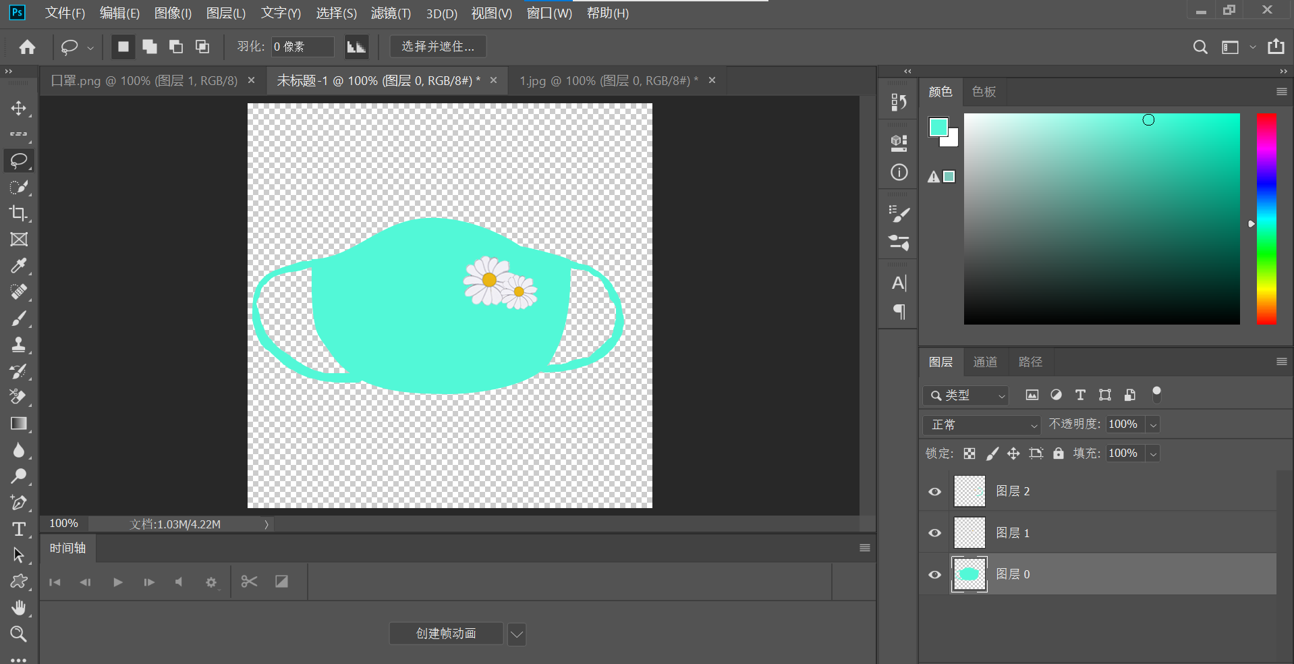
Task: Open the 不透明度 opacity dropdown arrow
Action: pyautogui.click(x=1154, y=424)
